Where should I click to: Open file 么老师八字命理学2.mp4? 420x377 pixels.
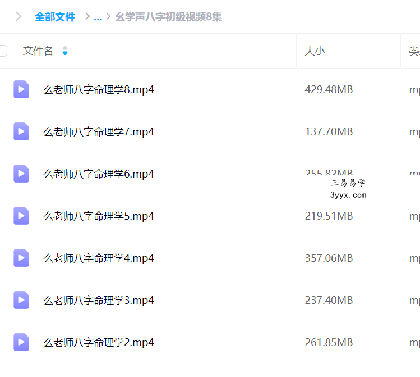point(99,342)
